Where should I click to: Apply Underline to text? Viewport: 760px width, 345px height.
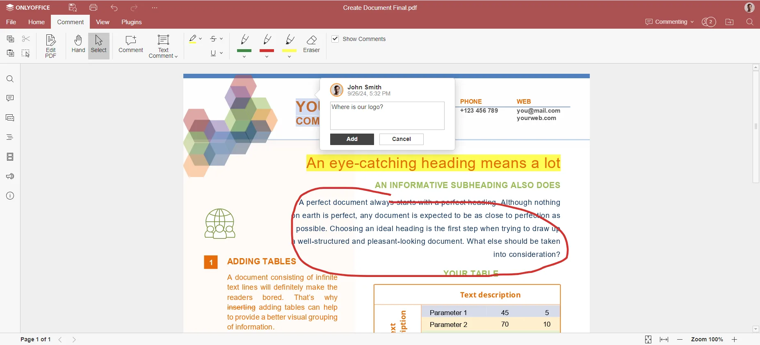213,53
